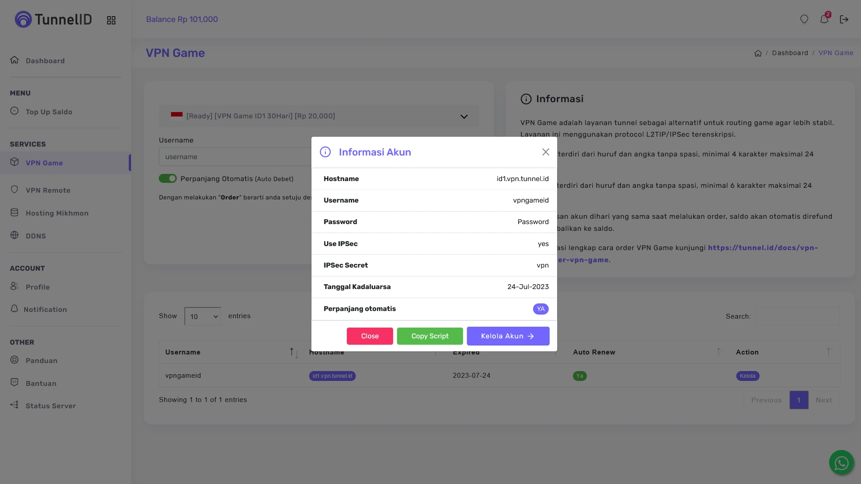This screenshot has height=484, width=861.
Task: Click the Close button in dialog
Action: pyautogui.click(x=370, y=336)
